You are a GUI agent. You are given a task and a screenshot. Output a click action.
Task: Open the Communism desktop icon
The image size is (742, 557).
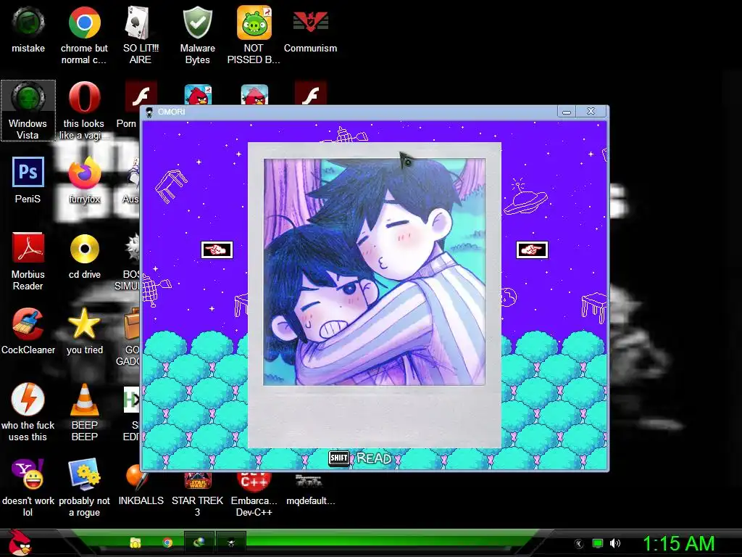310,30
